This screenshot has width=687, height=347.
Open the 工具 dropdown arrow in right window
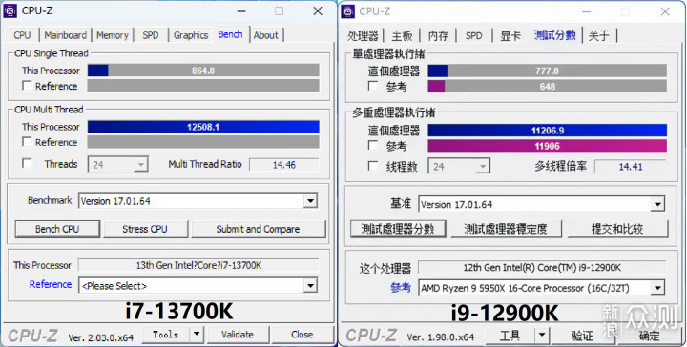click(542, 336)
